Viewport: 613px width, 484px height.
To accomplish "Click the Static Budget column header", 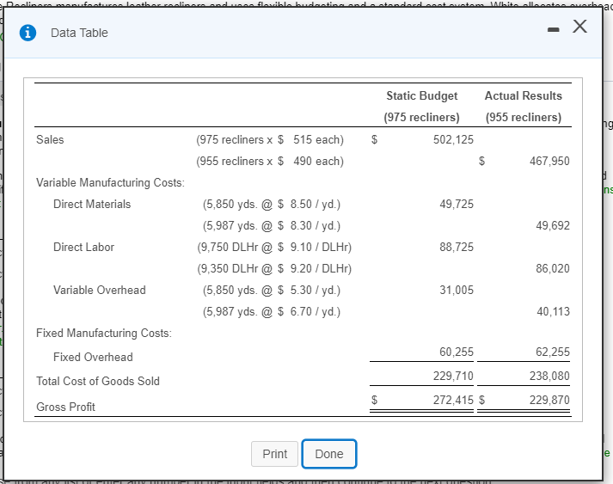I will (x=422, y=95).
